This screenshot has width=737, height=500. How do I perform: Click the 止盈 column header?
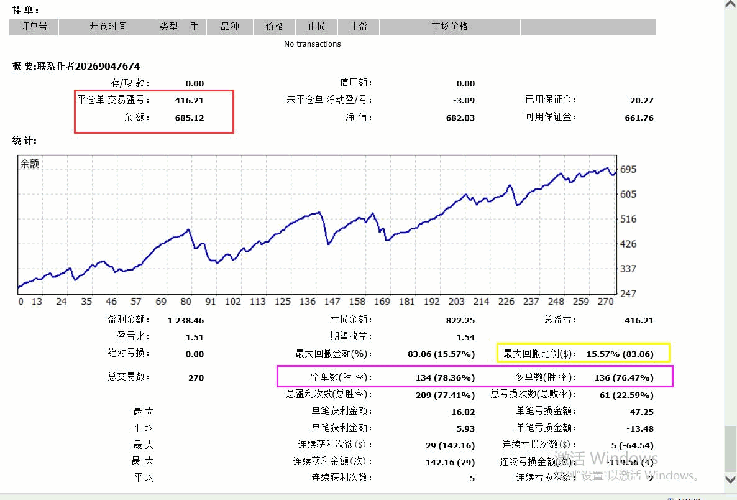[358, 27]
